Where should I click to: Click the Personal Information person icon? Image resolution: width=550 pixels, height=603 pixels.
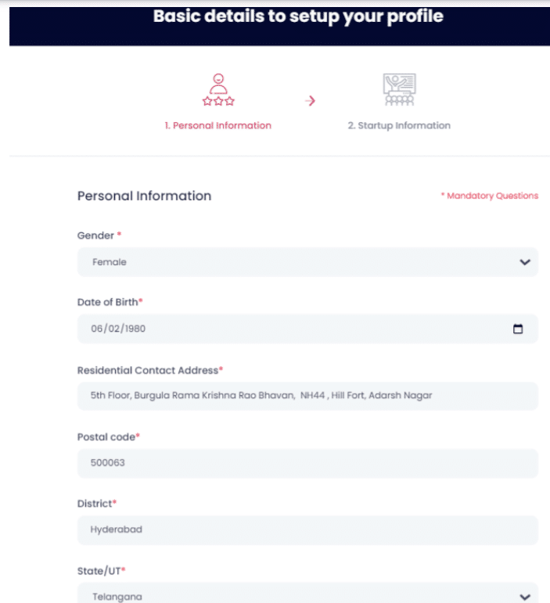[218, 90]
